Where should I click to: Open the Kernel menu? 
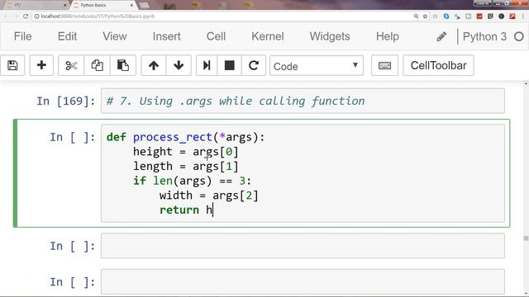268,36
